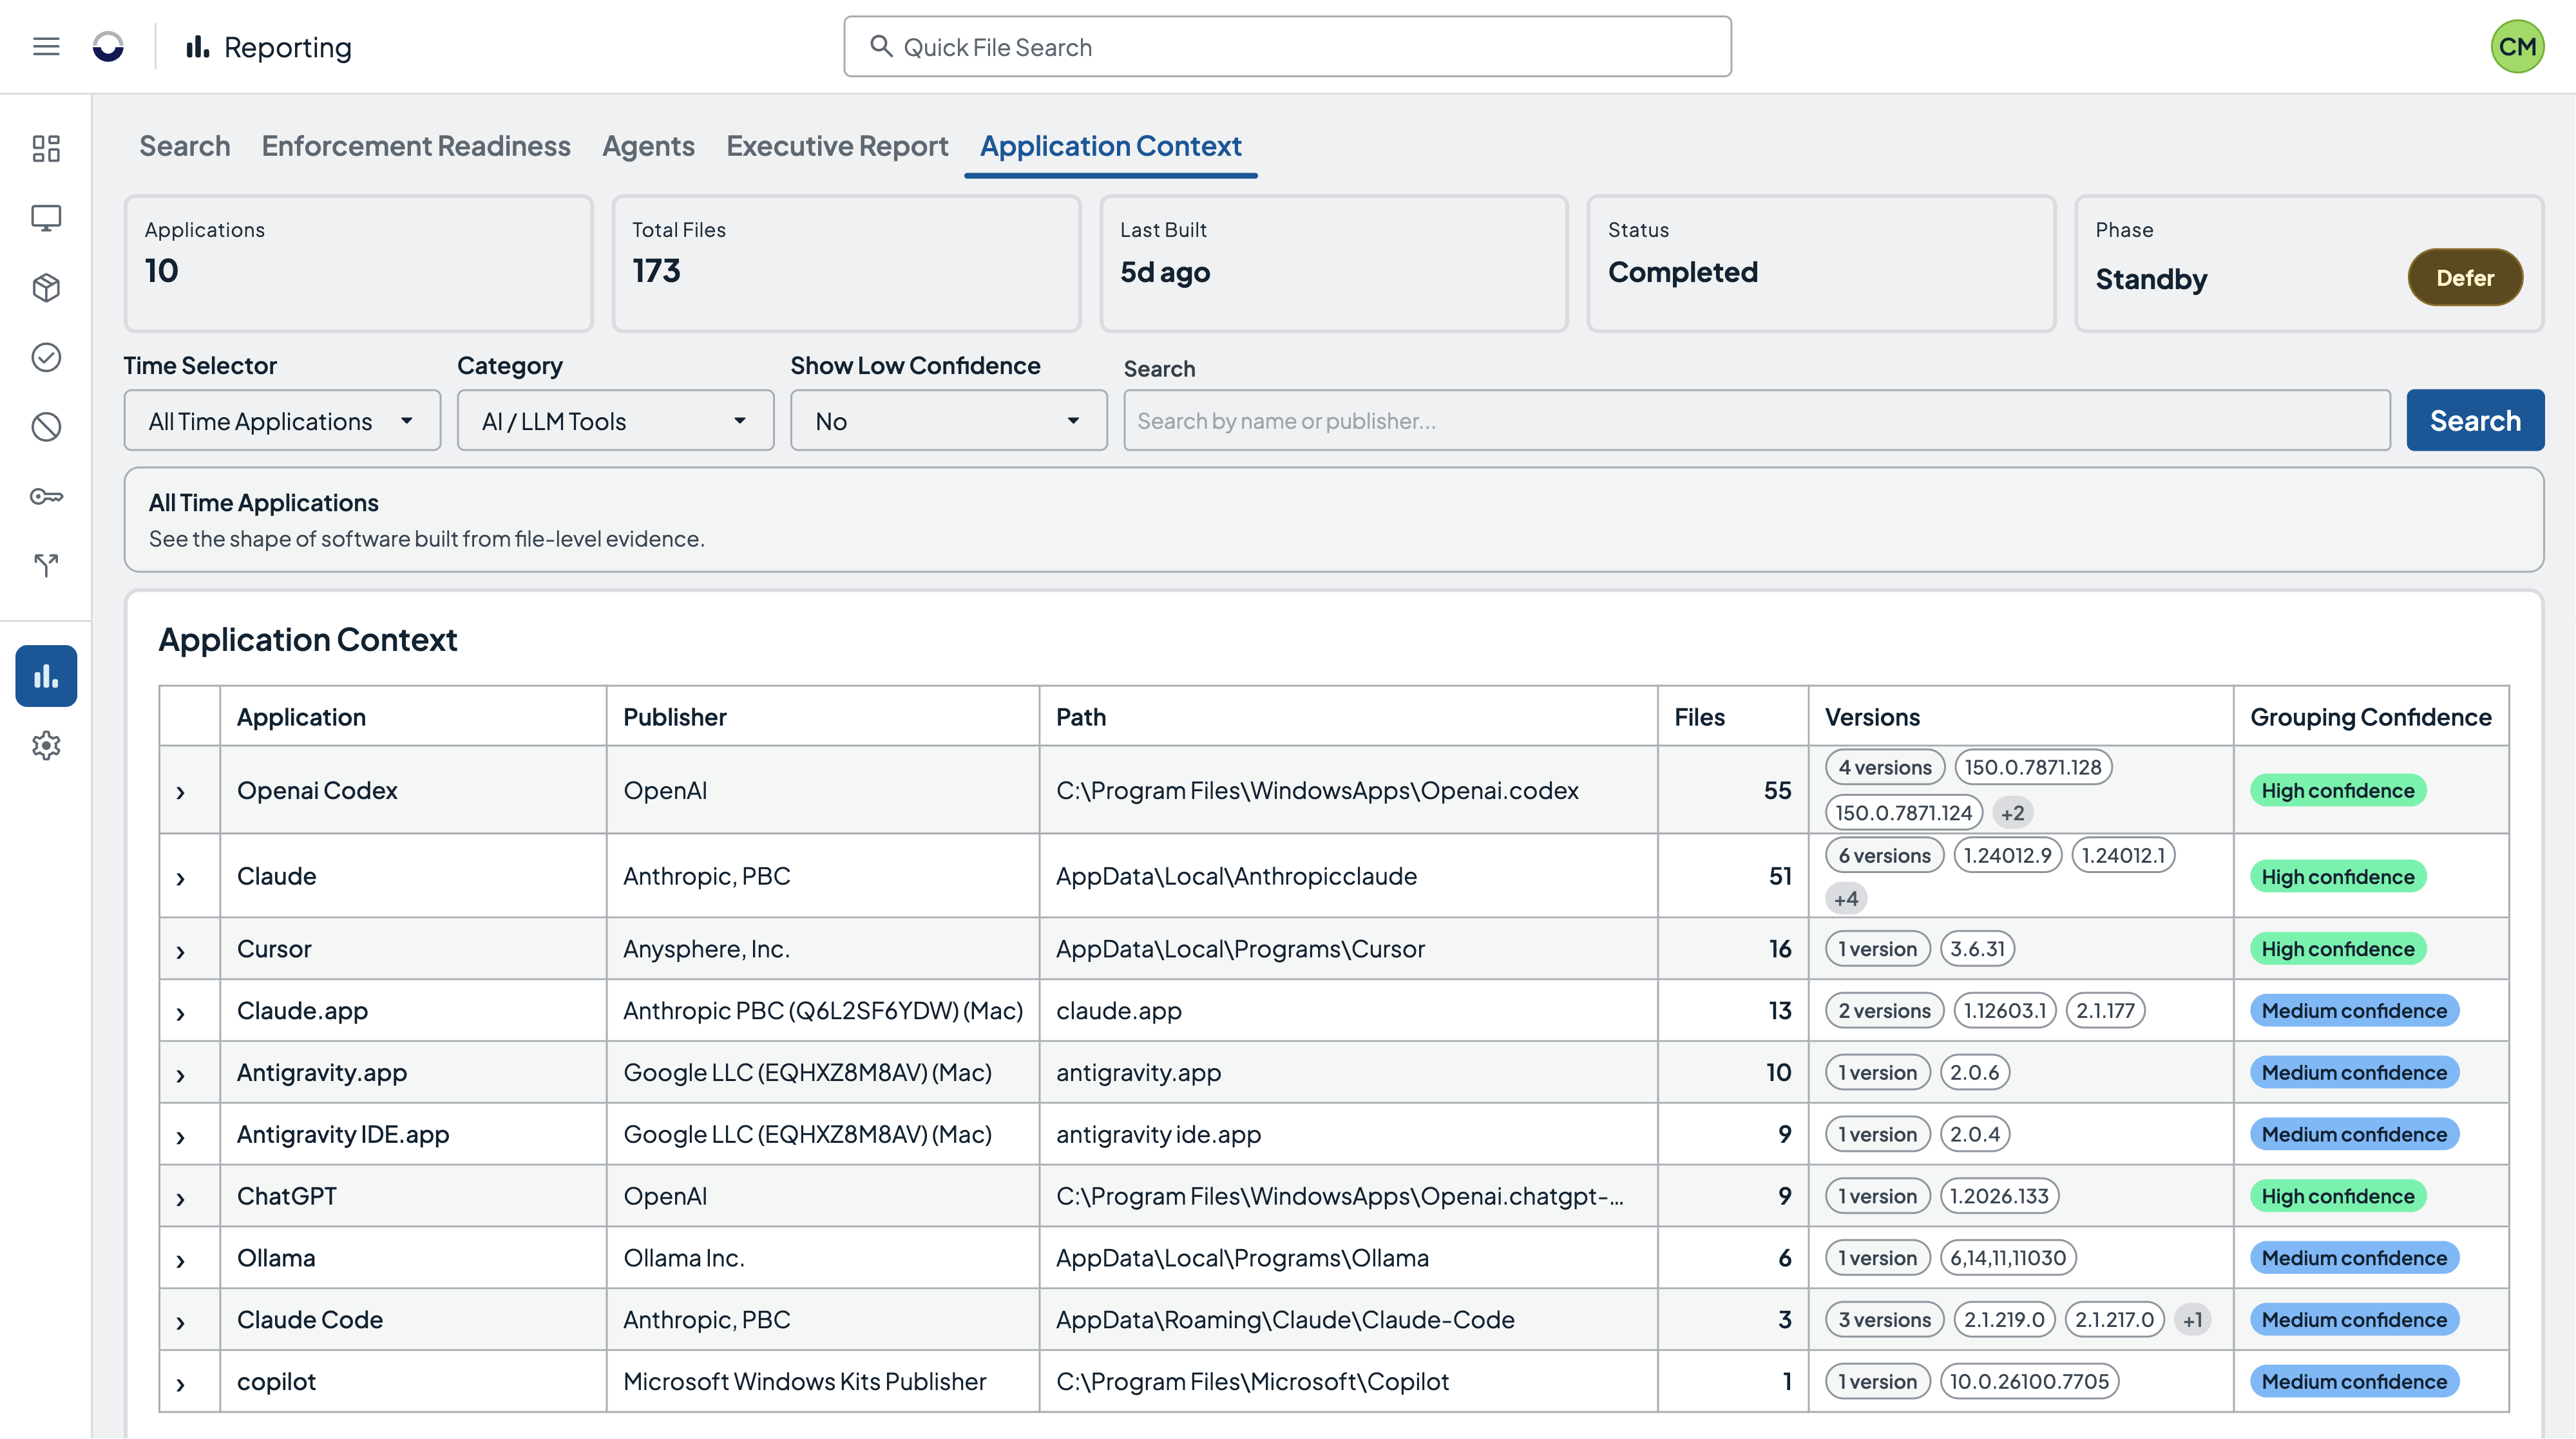The image size is (2576, 1439).
Task: Click the High confidence badge for ChatGPT
Action: click(x=2338, y=1196)
